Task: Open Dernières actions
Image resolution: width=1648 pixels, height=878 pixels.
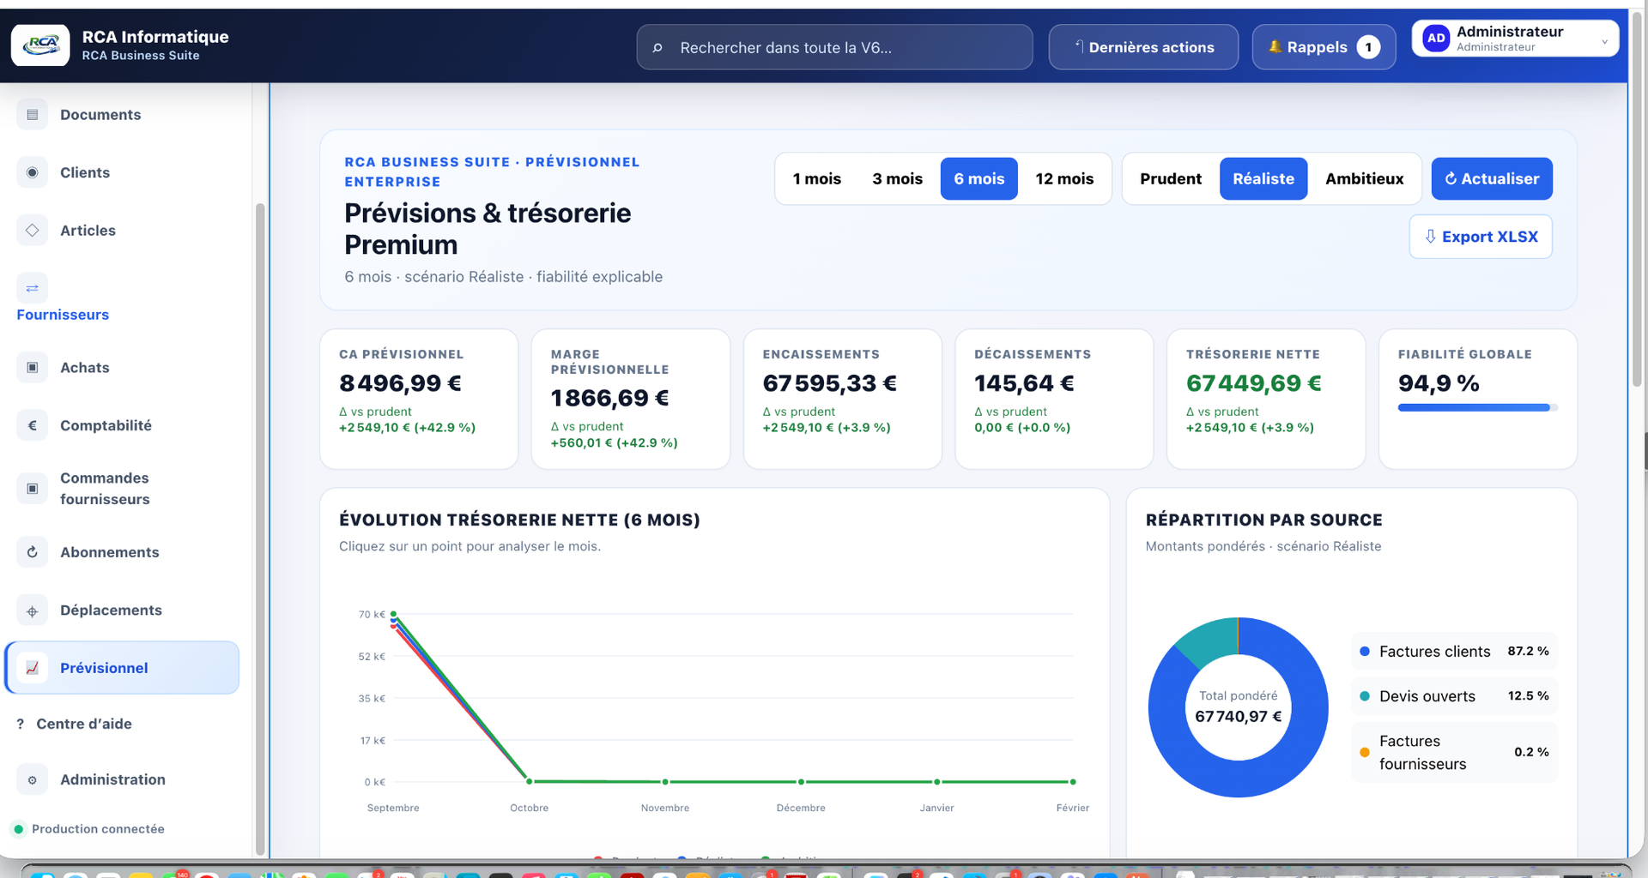Action: 1143,47
